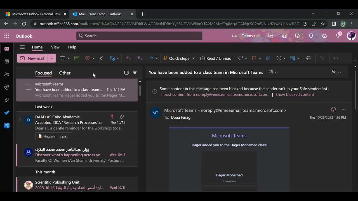Click the Rules box-with-gear icon
Screen dimensions: 358x201
tap(293, 58)
